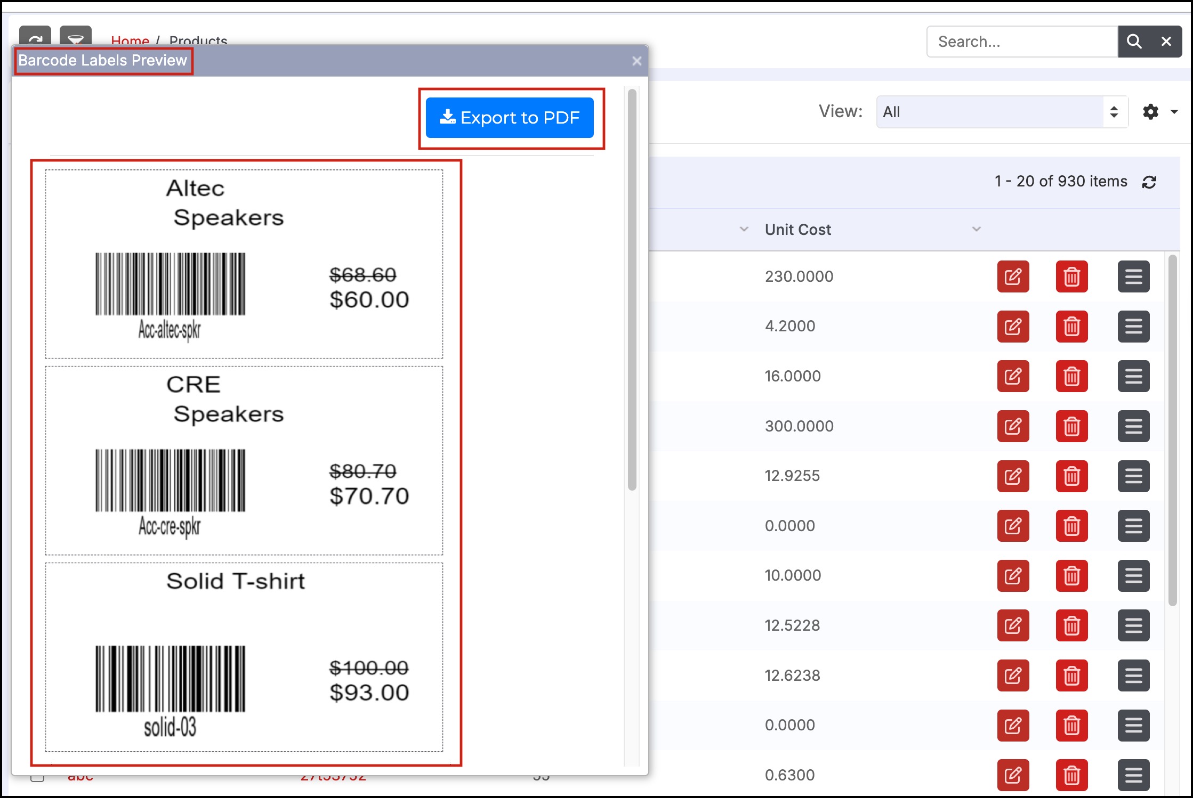This screenshot has width=1193, height=798.
Task: Open the gear settings menu
Action: (x=1151, y=112)
